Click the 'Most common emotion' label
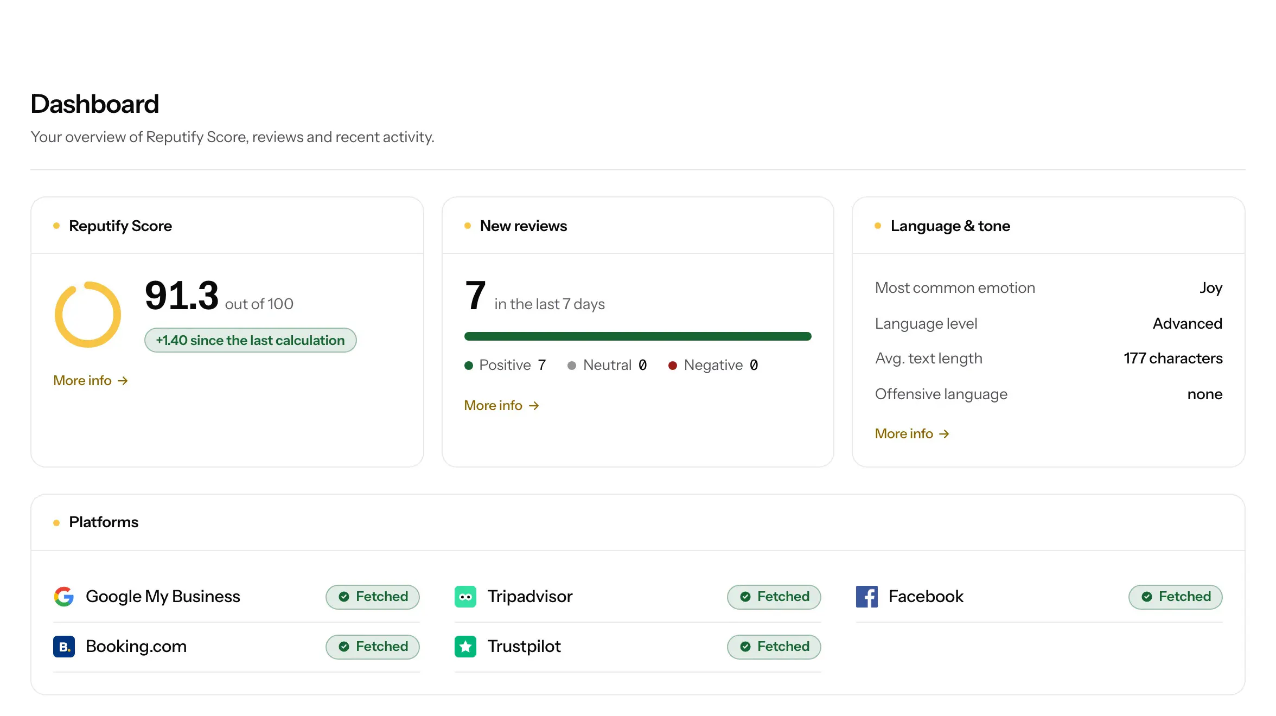 [955, 288]
